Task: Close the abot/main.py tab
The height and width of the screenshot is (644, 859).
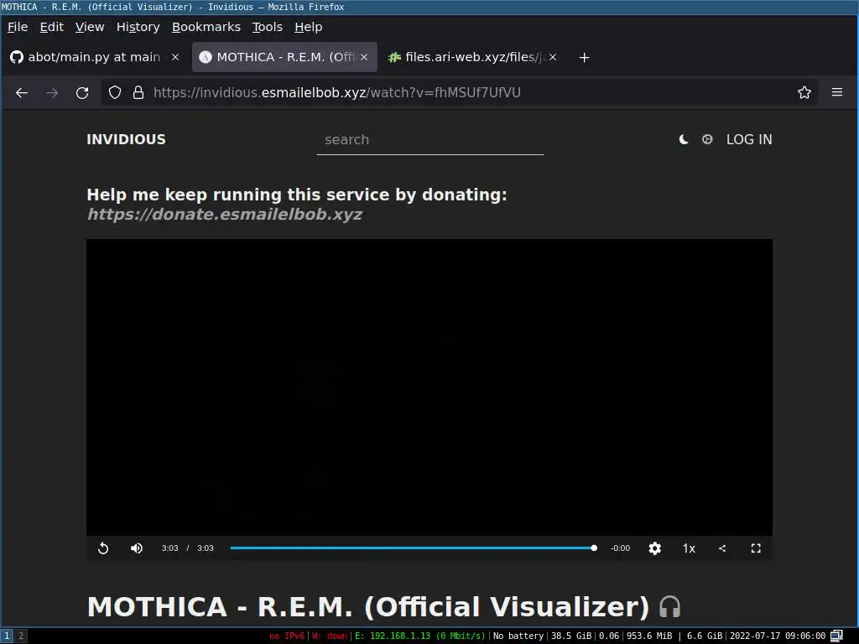Action: coord(175,57)
